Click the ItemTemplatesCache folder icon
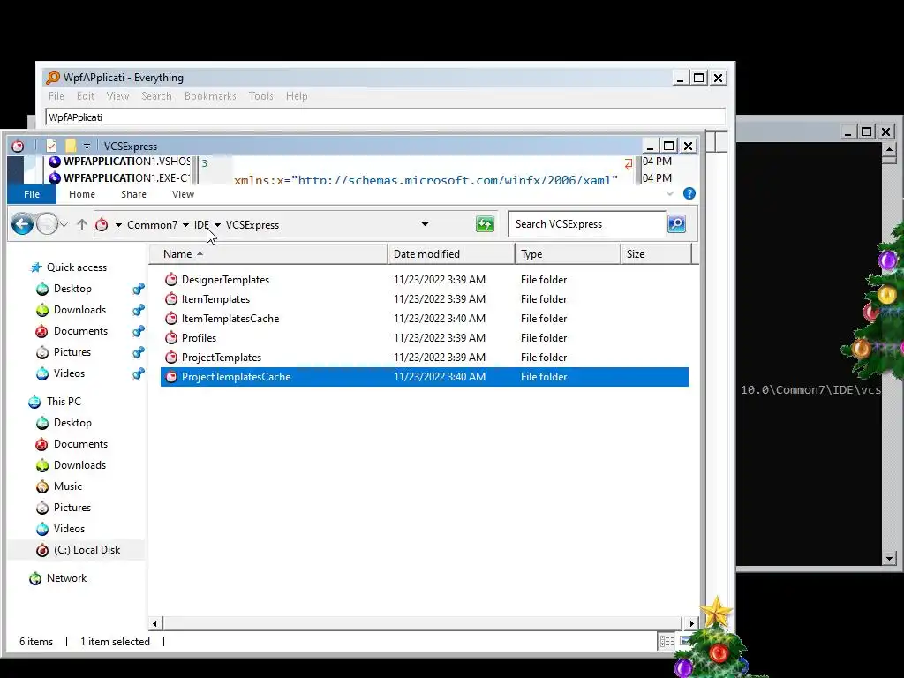 point(171,318)
